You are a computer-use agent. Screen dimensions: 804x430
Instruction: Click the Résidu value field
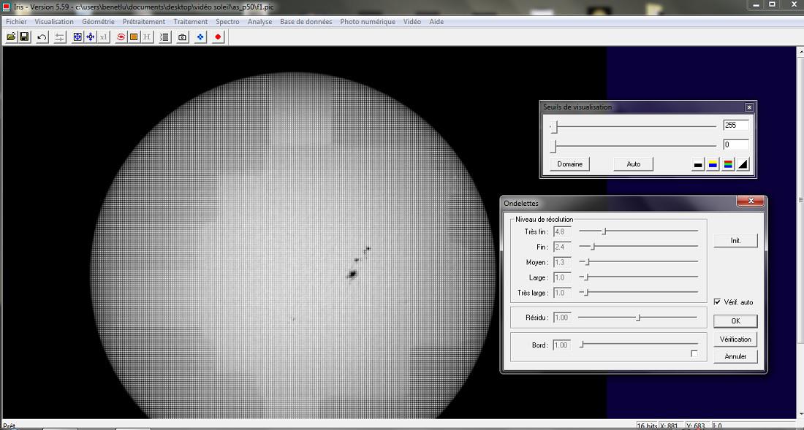coord(563,318)
